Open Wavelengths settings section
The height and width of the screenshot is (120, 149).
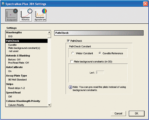(14, 33)
